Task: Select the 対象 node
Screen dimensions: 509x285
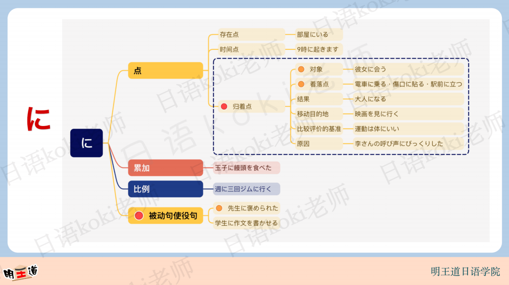Action: click(x=319, y=69)
